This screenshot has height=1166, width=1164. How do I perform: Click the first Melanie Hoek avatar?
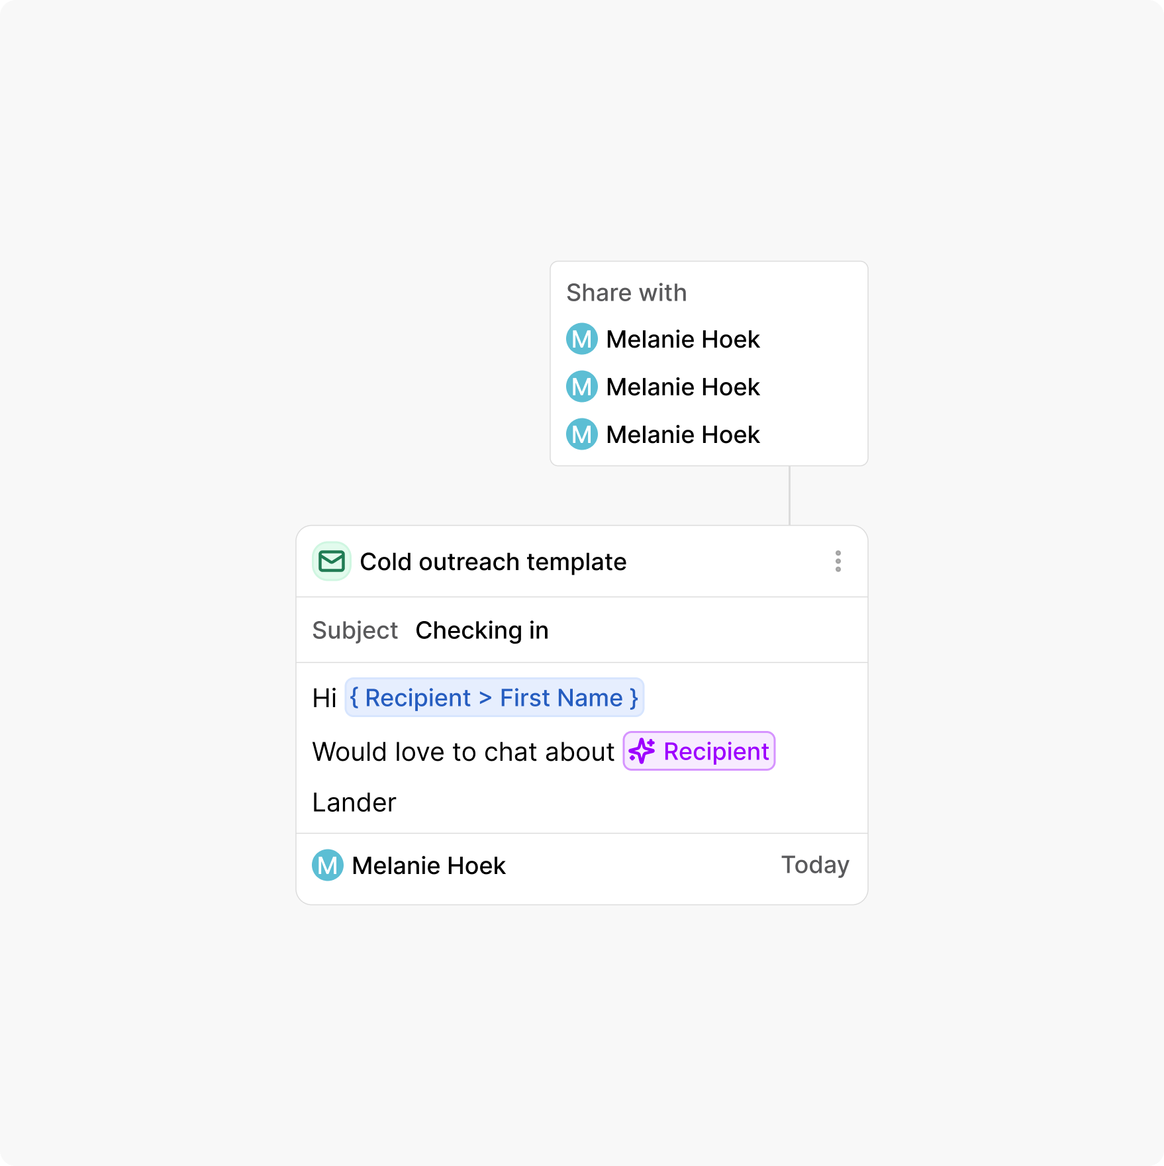click(581, 339)
